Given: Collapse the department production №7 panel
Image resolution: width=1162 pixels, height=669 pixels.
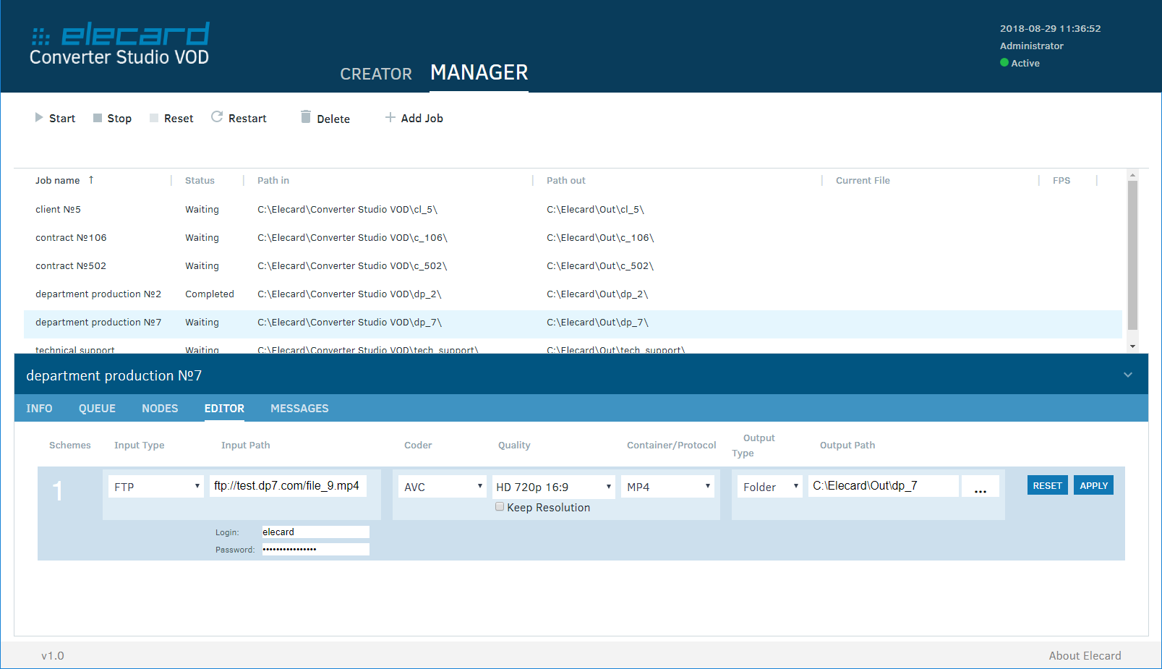Looking at the screenshot, I should [x=1127, y=375].
